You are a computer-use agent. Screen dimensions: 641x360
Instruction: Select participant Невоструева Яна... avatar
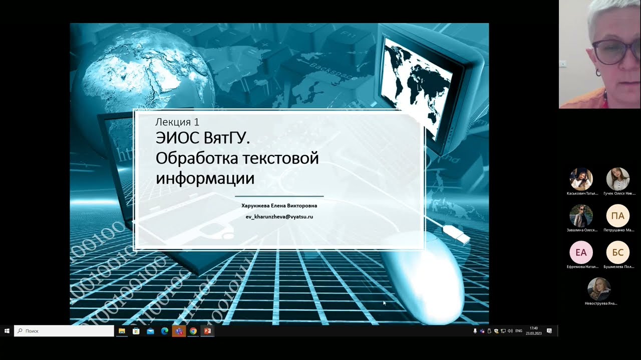599,289
